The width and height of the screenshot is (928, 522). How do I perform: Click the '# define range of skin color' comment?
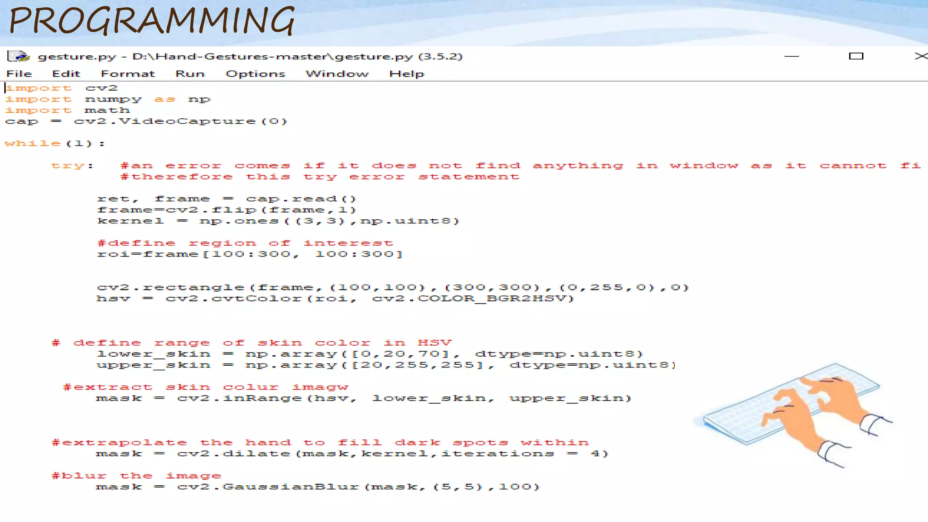pos(252,343)
